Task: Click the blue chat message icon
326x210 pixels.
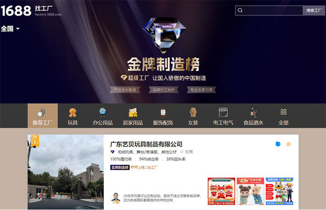Action: point(278,144)
